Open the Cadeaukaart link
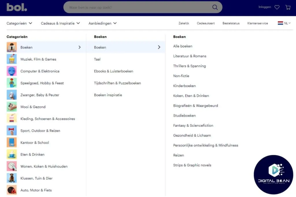The width and height of the screenshot is (296, 197). pyautogui.click(x=206, y=23)
